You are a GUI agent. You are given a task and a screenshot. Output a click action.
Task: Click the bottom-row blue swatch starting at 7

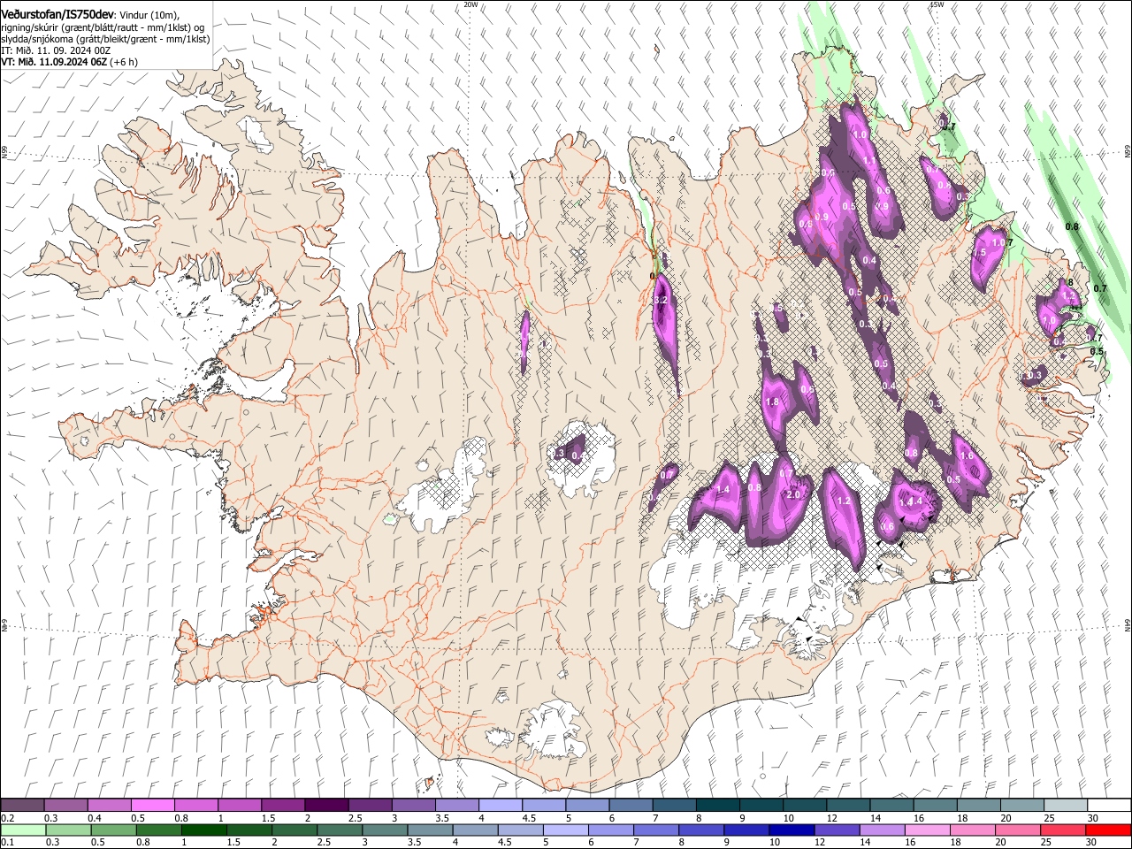656,830
